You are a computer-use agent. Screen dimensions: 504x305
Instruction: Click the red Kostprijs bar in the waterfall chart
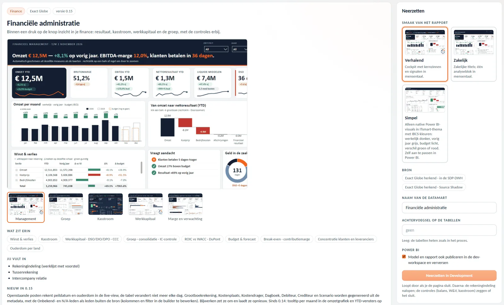pos(185,123)
